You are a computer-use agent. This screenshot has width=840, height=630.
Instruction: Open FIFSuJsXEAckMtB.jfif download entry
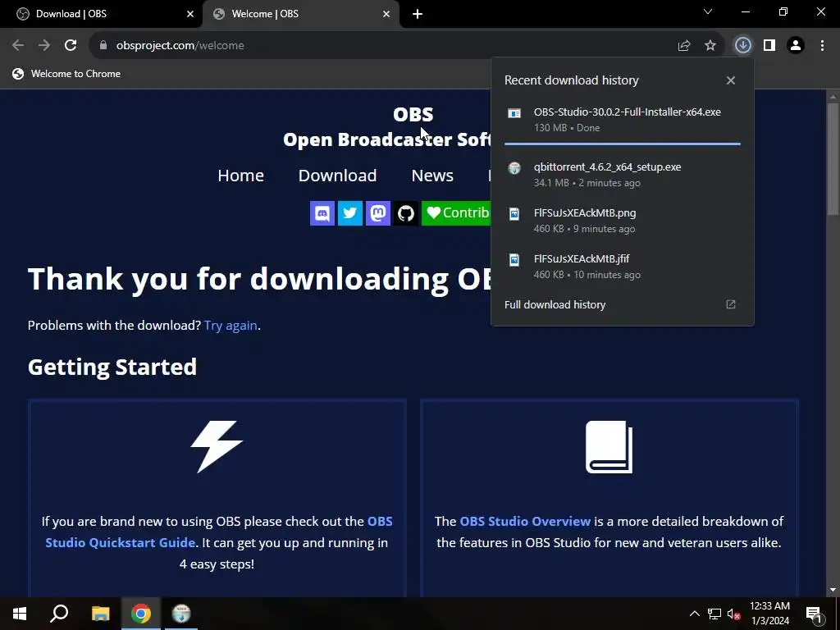623,267
